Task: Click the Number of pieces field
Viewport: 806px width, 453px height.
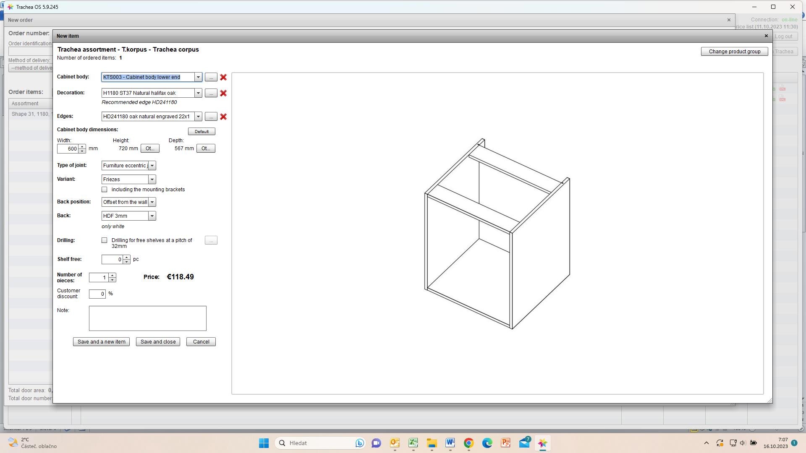Action: pyautogui.click(x=99, y=278)
